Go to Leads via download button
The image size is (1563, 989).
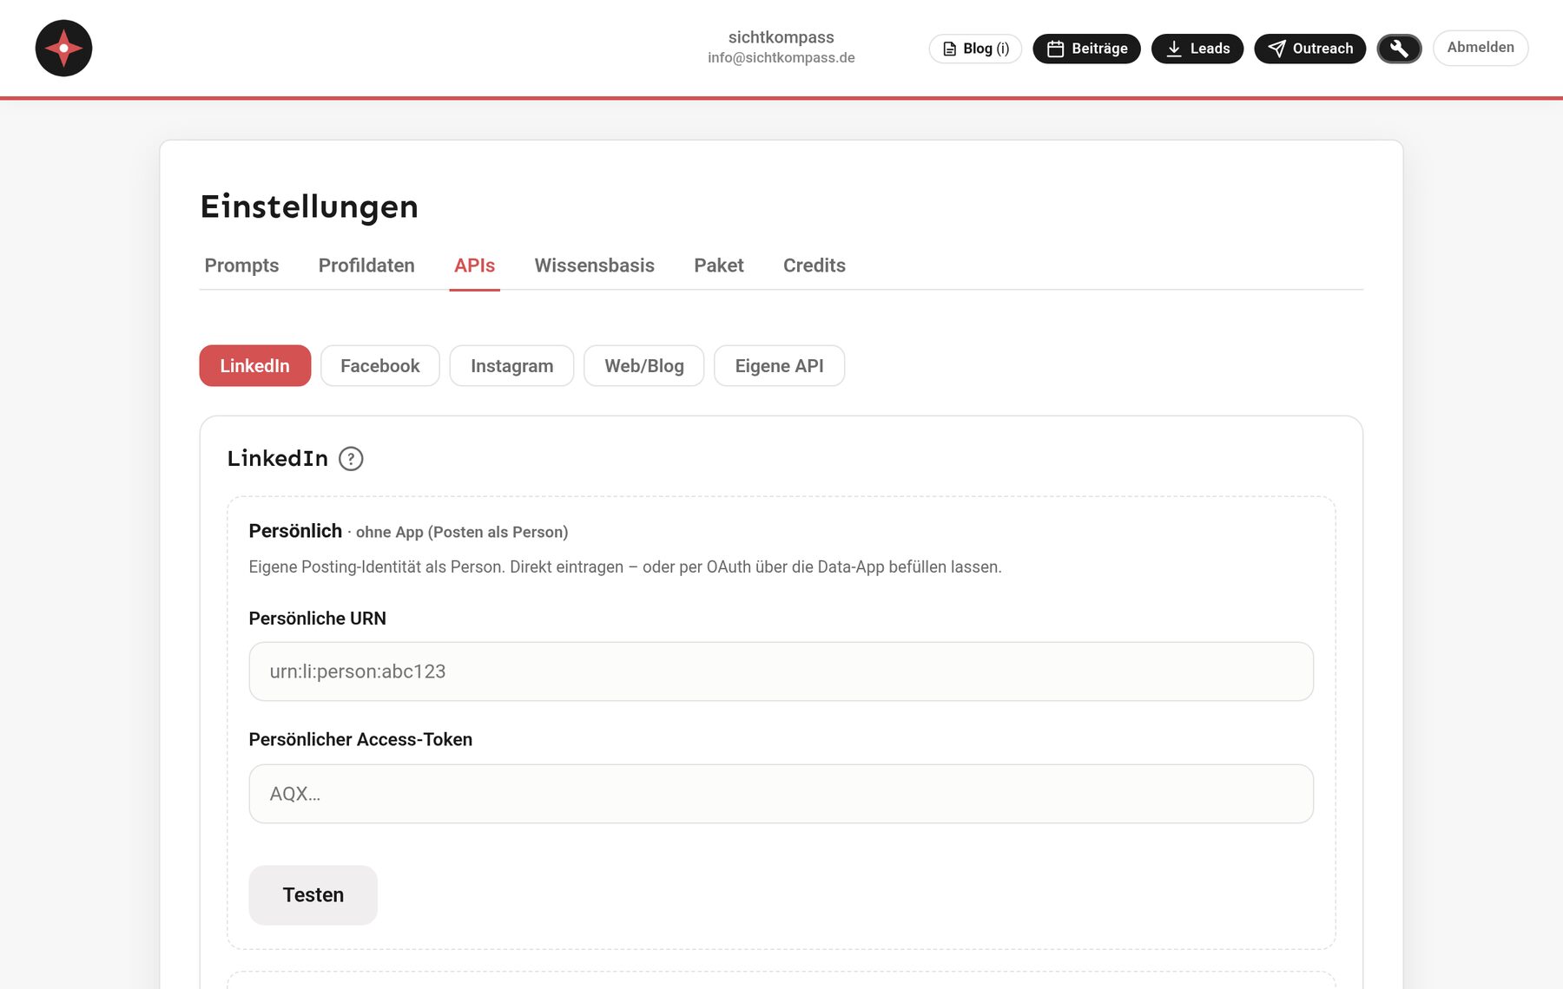point(1197,49)
